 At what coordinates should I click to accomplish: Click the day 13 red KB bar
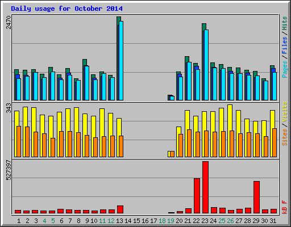[120, 209]
